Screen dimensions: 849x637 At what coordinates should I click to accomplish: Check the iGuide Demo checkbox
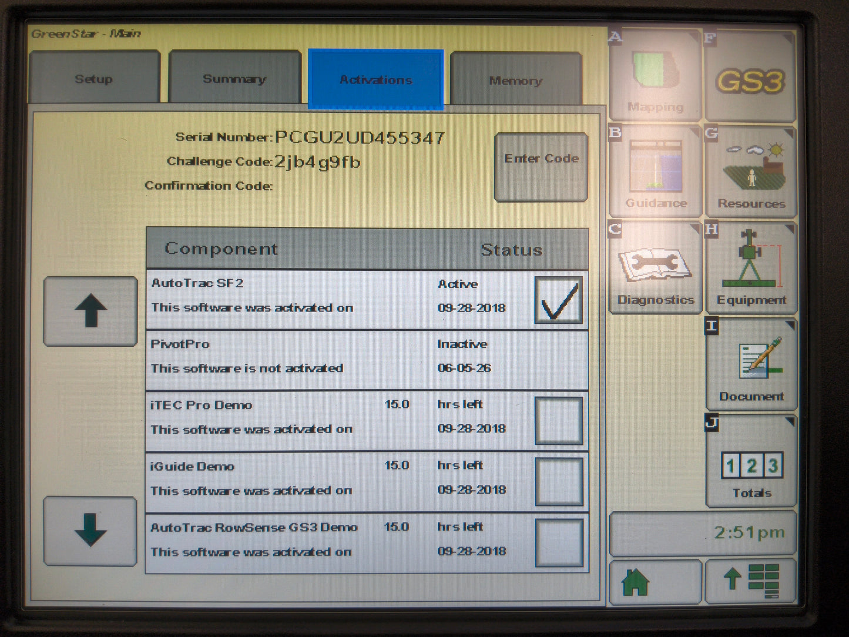pos(559,482)
